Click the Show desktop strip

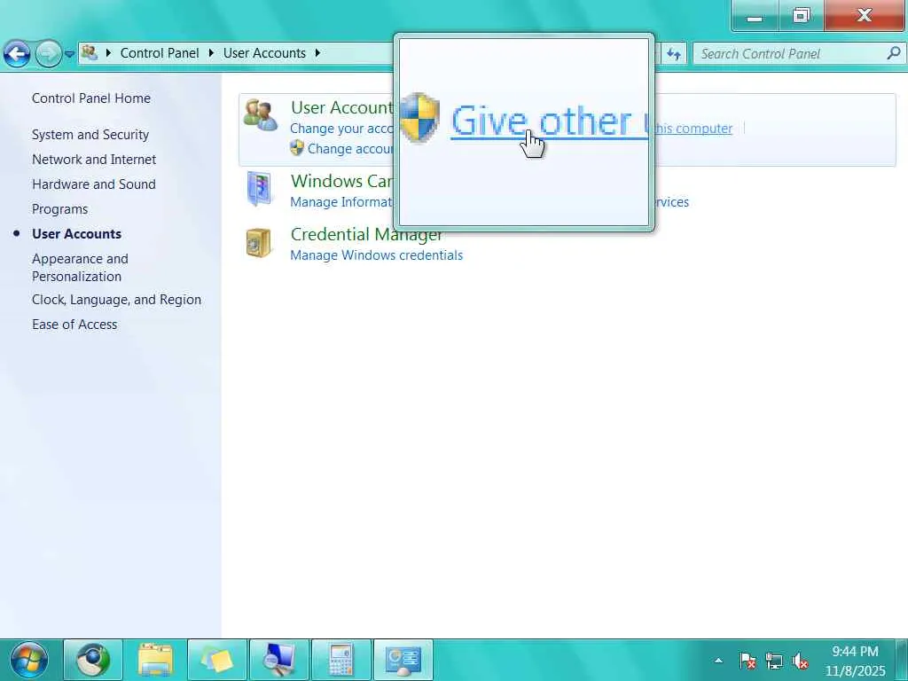click(902, 660)
